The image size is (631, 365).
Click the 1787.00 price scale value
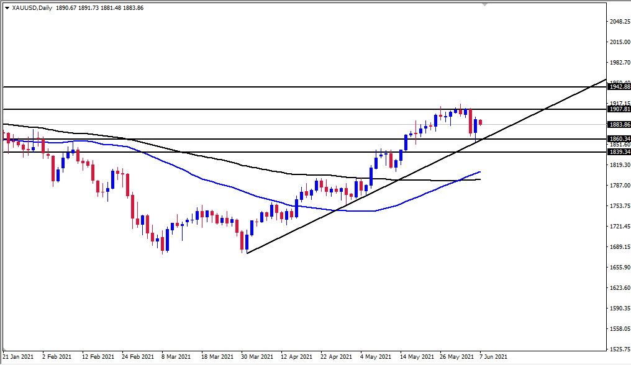pos(620,186)
